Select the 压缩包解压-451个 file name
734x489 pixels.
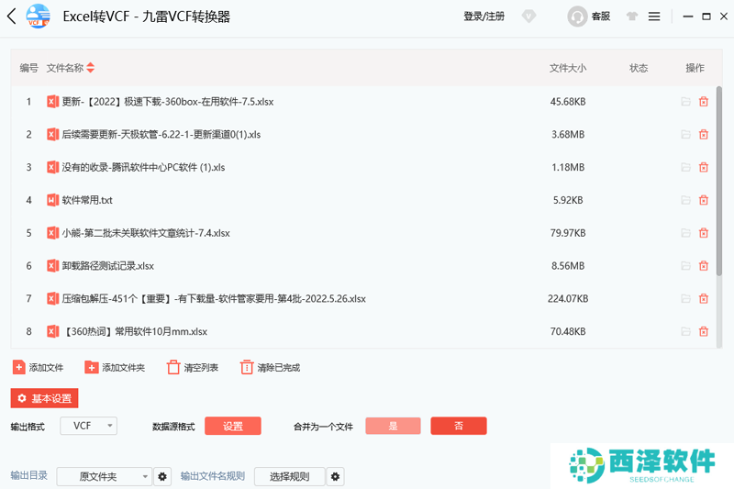(x=214, y=298)
